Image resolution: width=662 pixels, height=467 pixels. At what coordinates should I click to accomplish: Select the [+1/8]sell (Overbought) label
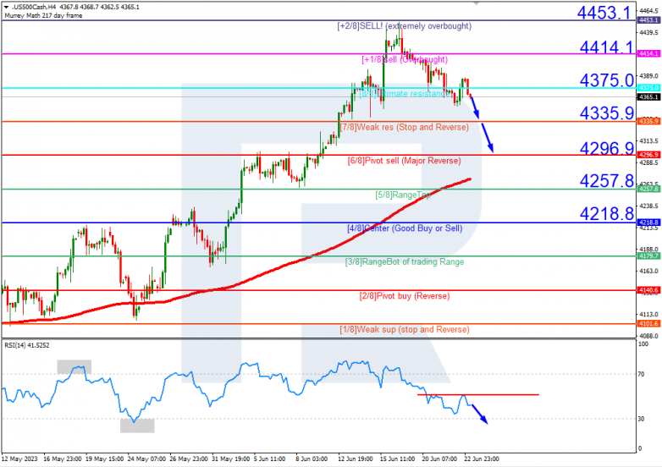pos(405,59)
